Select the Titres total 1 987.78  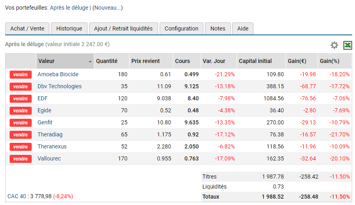273,177
